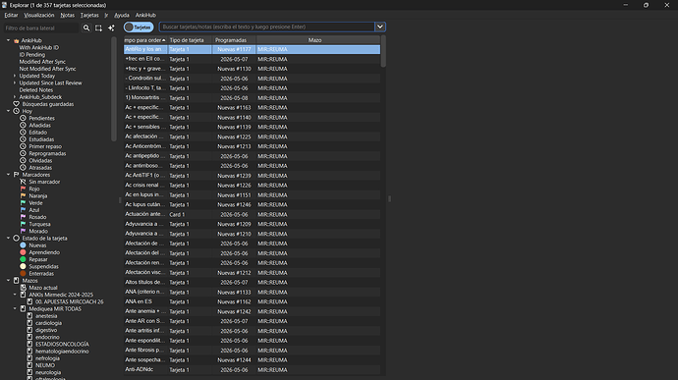This screenshot has width=678, height=380.
Task: Open the Ayuda menu
Action: click(122, 15)
